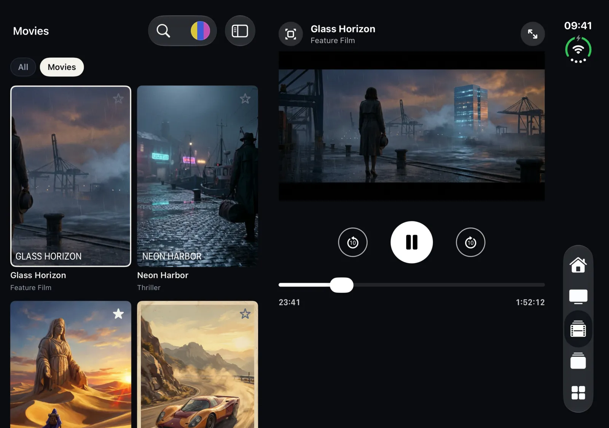Open the Glass Horizon poster thumbnail
The image size is (609, 428).
pyautogui.click(x=71, y=176)
